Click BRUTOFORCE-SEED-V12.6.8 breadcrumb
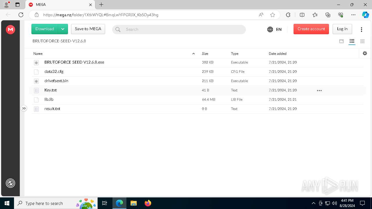Viewport: 372px width, 209px height. 59,41
